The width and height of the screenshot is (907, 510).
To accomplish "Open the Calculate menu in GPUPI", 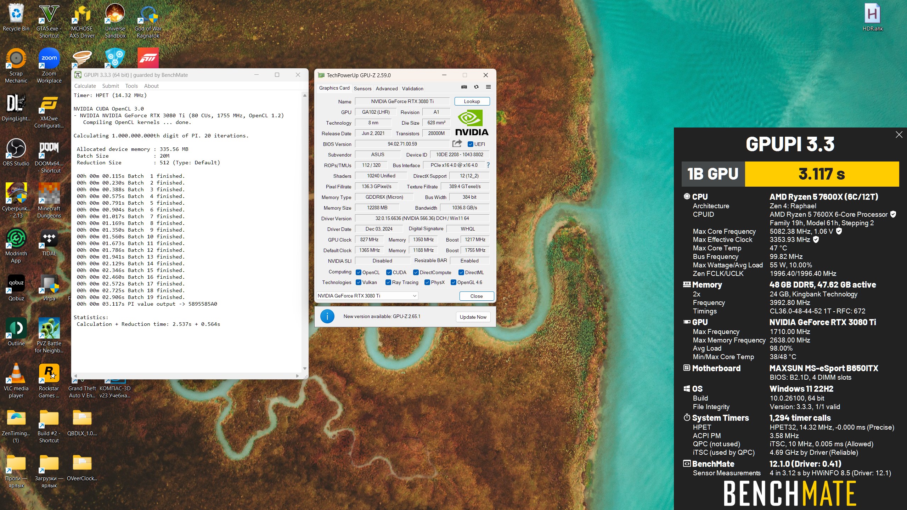I will coord(85,86).
